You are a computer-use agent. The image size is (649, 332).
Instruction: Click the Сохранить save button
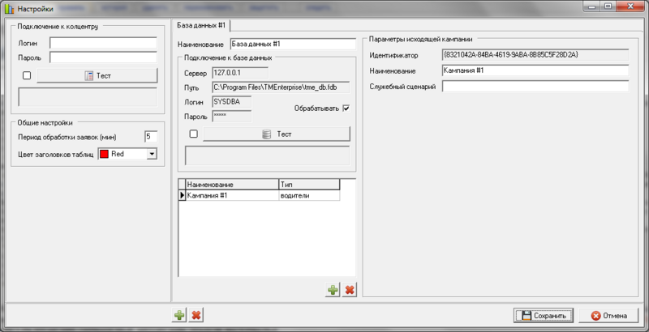[544, 315]
